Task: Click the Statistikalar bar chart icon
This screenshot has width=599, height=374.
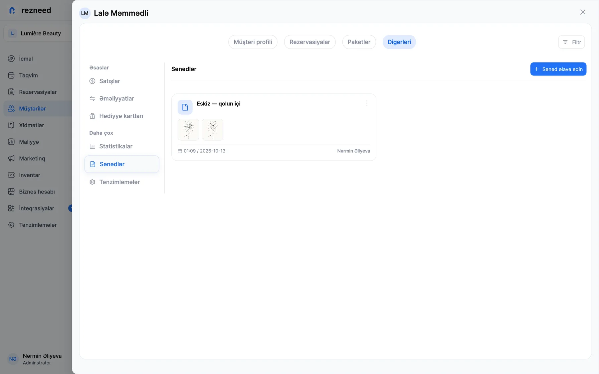Action: [93, 146]
